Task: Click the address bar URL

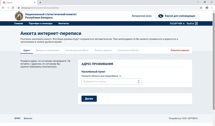Action: click(x=40, y=8)
